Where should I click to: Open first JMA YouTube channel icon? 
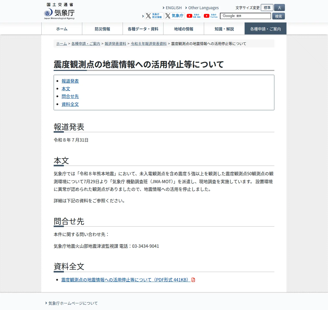[194, 16]
